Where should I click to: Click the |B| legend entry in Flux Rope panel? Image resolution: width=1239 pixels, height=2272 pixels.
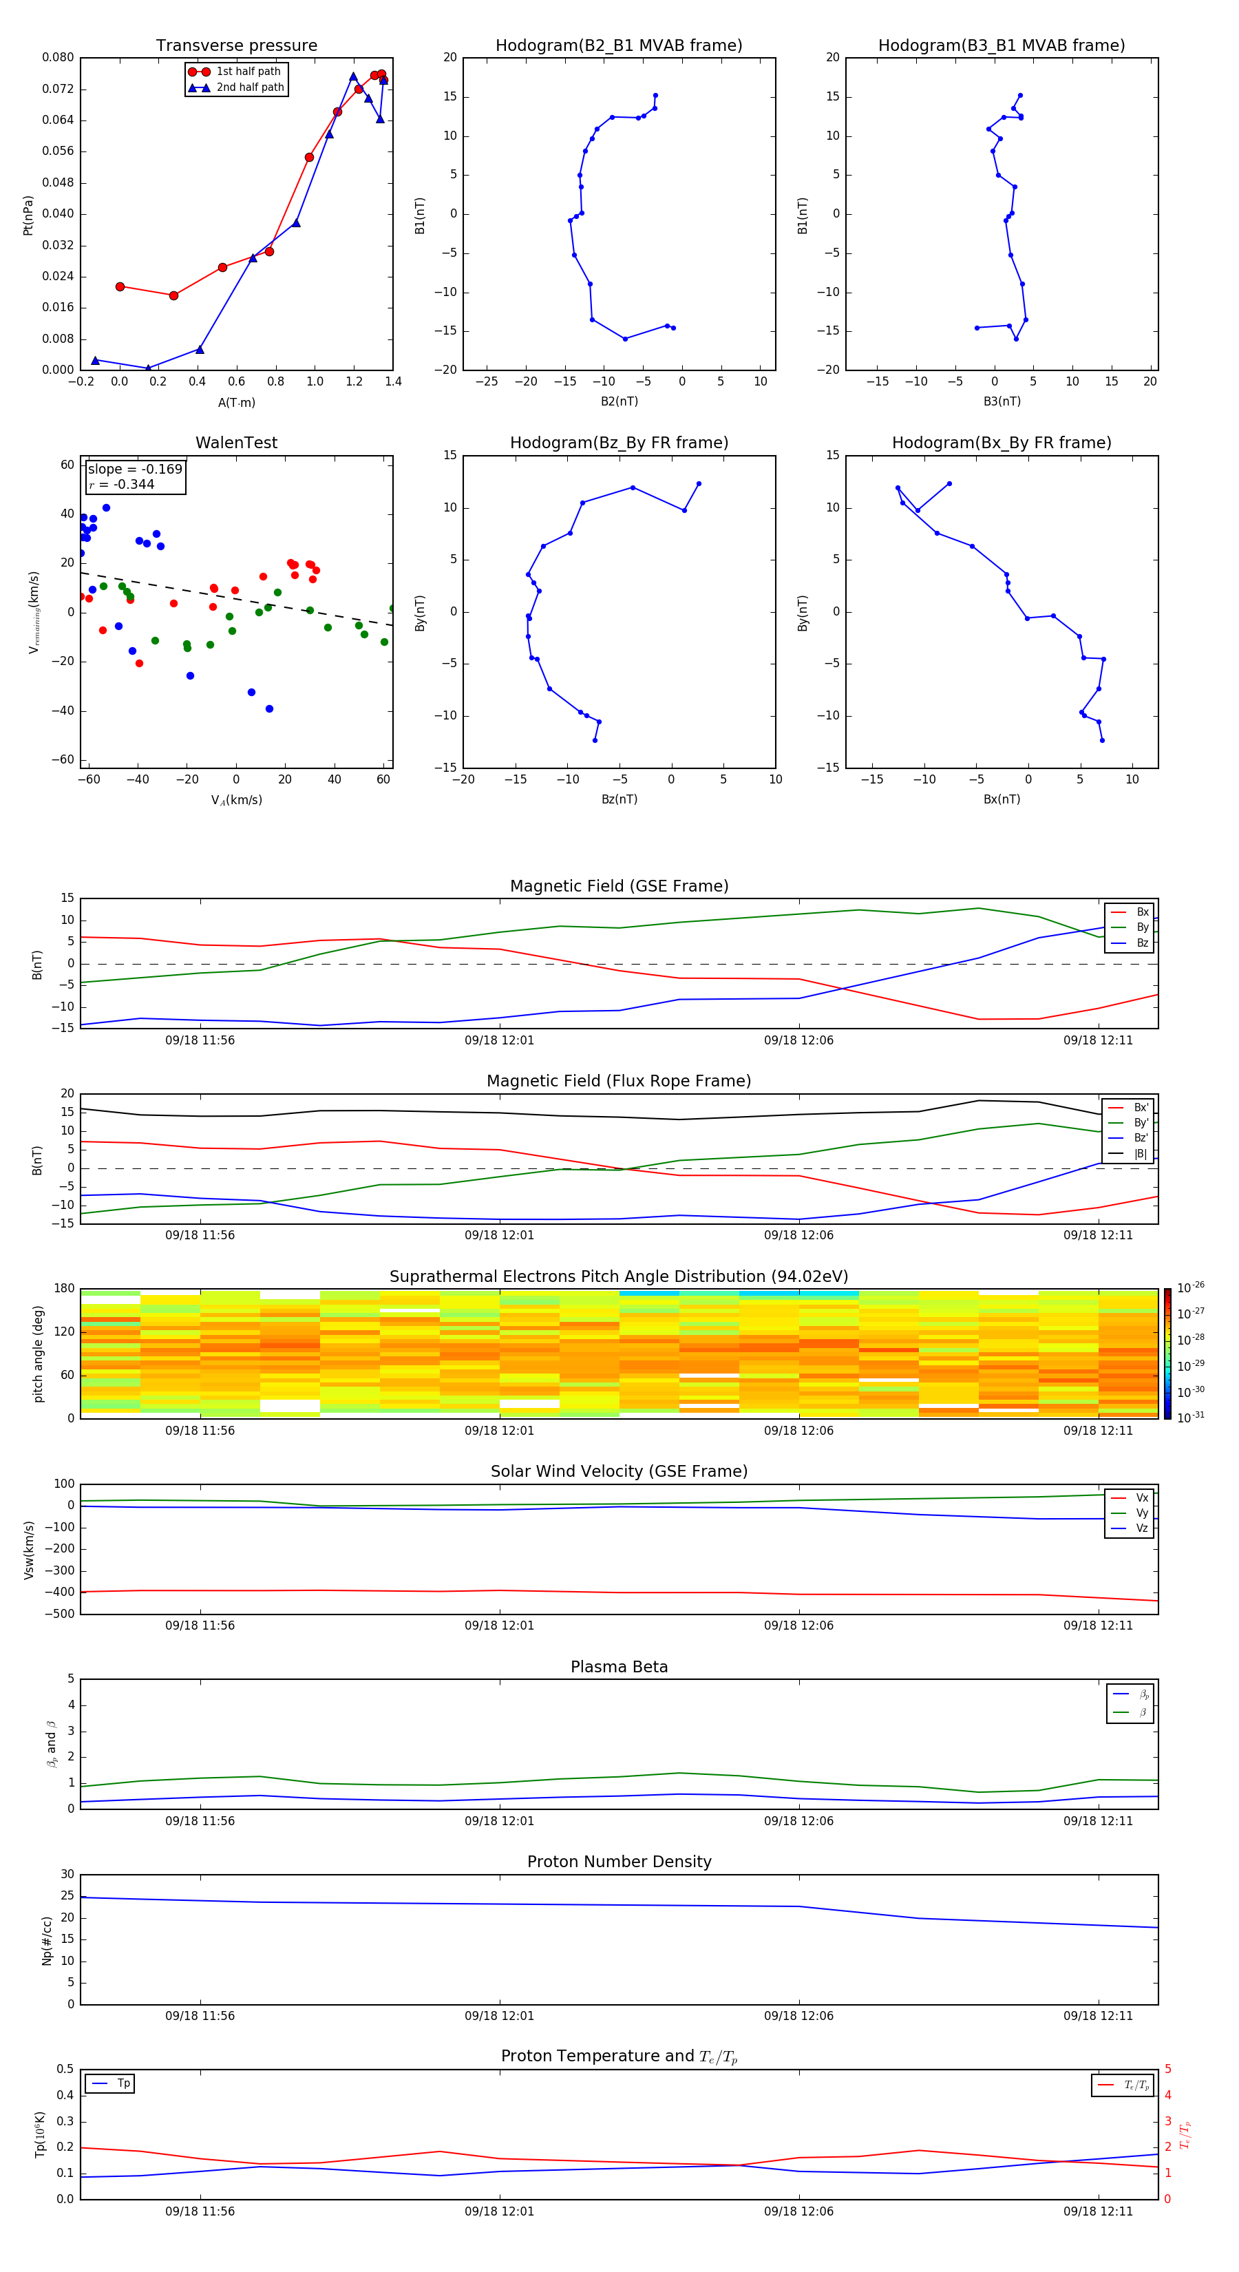click(x=1128, y=1154)
